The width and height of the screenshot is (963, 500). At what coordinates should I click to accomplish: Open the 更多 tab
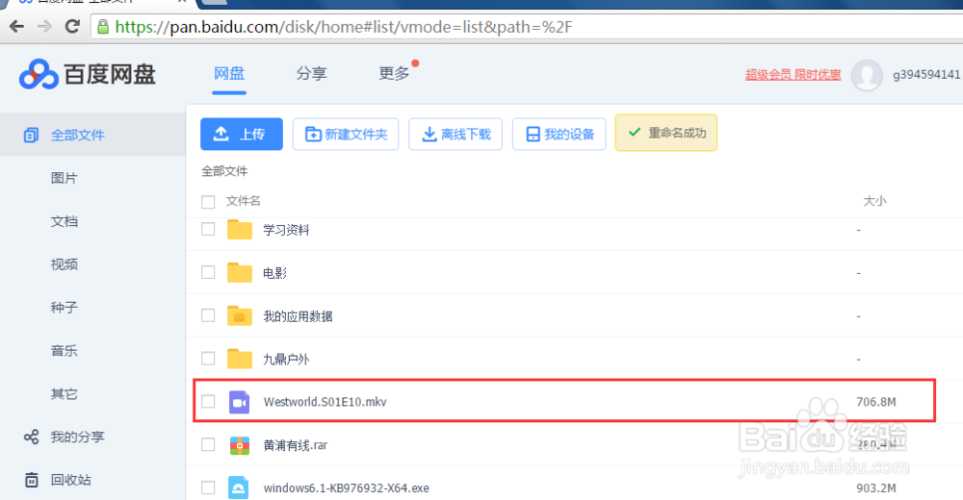(394, 74)
